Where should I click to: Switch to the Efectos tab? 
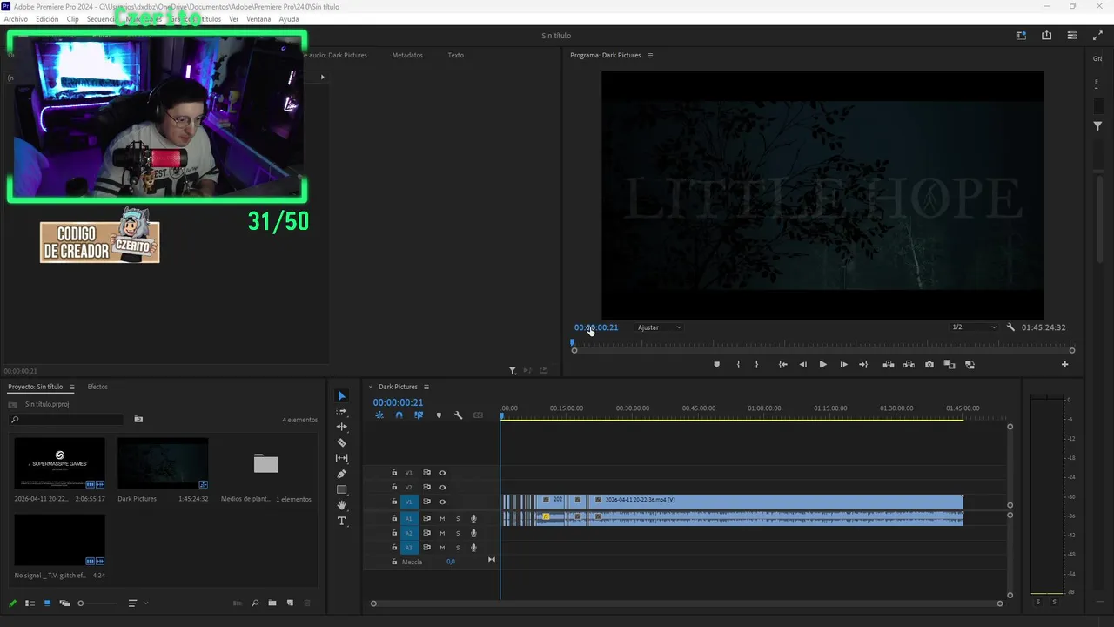tap(97, 387)
